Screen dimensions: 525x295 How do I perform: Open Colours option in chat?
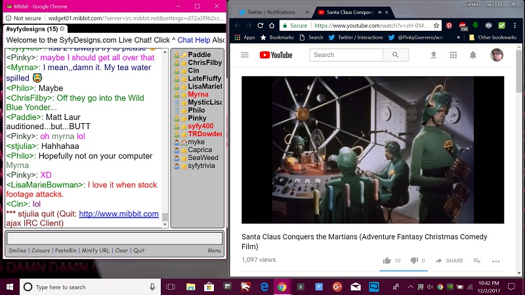41,250
